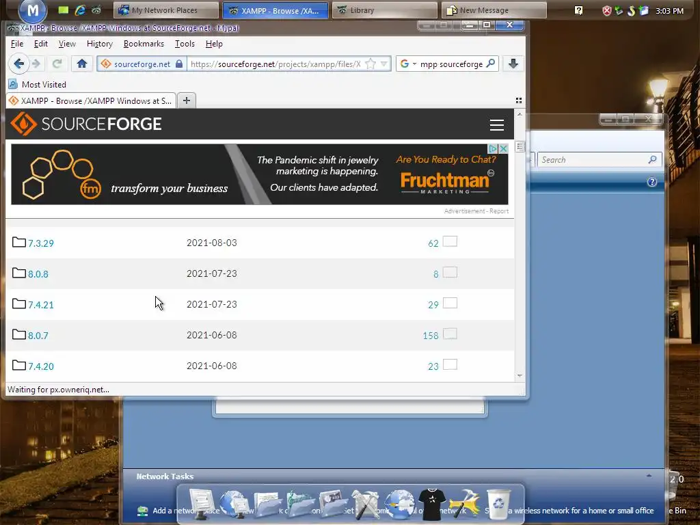
Task: Show the site lock security info
Action: click(x=179, y=64)
